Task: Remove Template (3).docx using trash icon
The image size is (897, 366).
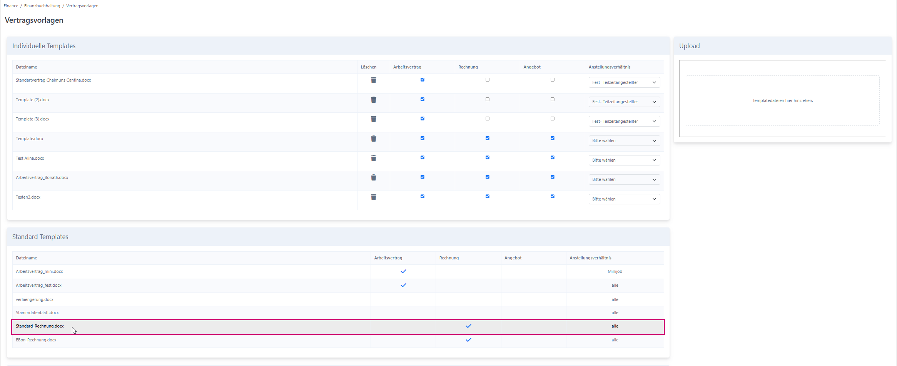Action: point(373,119)
